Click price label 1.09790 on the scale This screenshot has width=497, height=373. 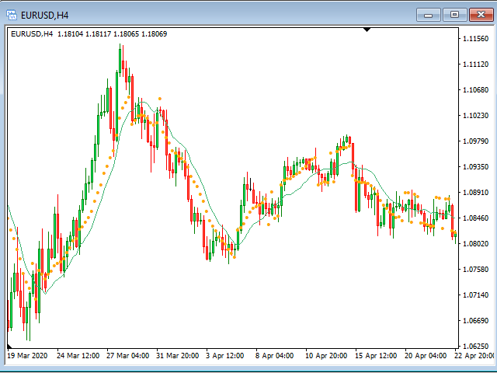click(476, 141)
